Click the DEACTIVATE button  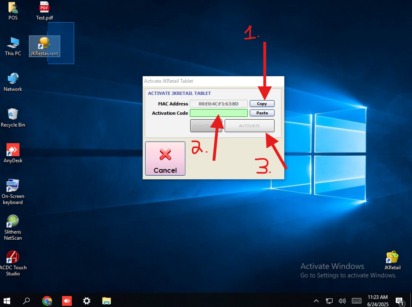pyautogui.click(x=206, y=126)
